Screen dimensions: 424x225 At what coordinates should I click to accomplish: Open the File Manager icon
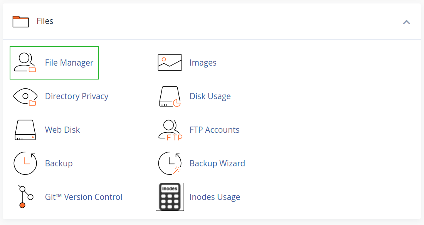coord(25,63)
